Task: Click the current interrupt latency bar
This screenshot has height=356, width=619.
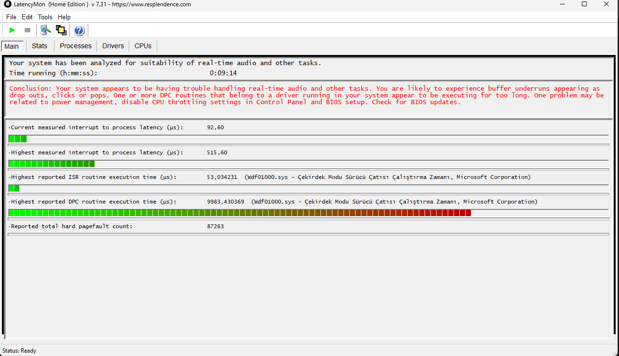Action: point(308,139)
